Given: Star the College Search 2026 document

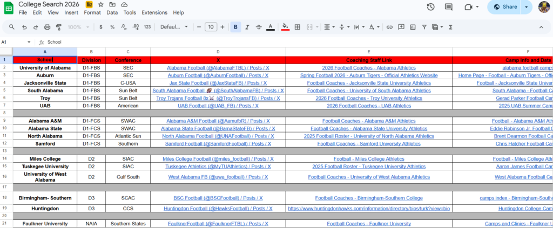Looking at the screenshot, I should (x=101, y=4).
